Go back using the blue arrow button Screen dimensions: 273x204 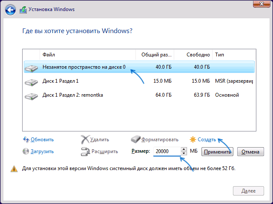(x=10, y=10)
